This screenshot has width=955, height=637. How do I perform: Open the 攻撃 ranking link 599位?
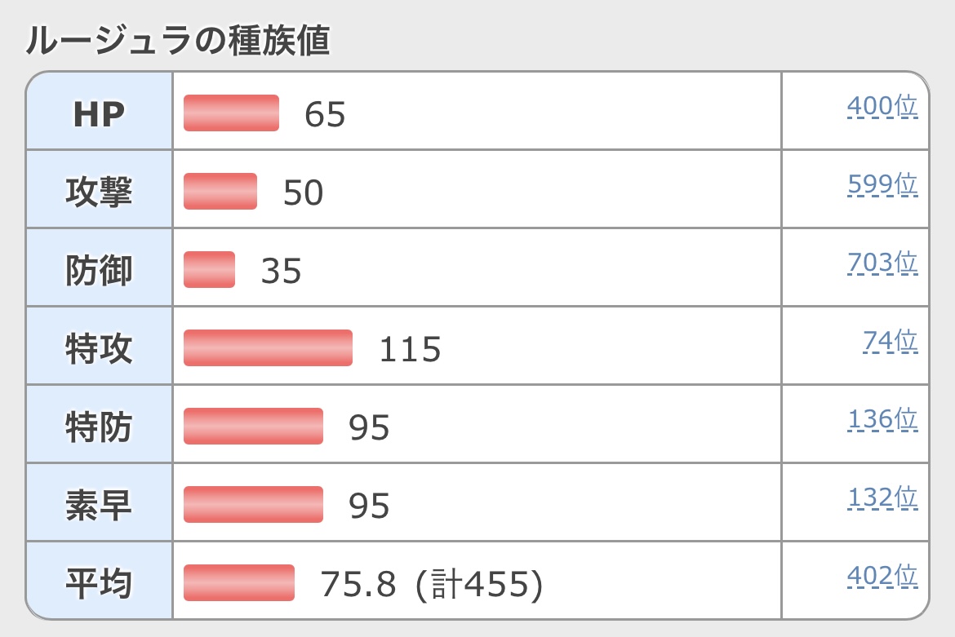(x=882, y=185)
